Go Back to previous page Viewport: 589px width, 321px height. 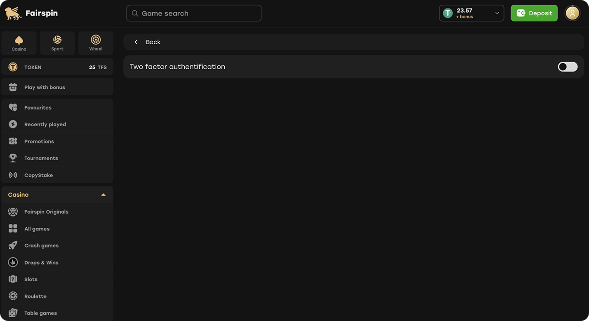click(148, 42)
